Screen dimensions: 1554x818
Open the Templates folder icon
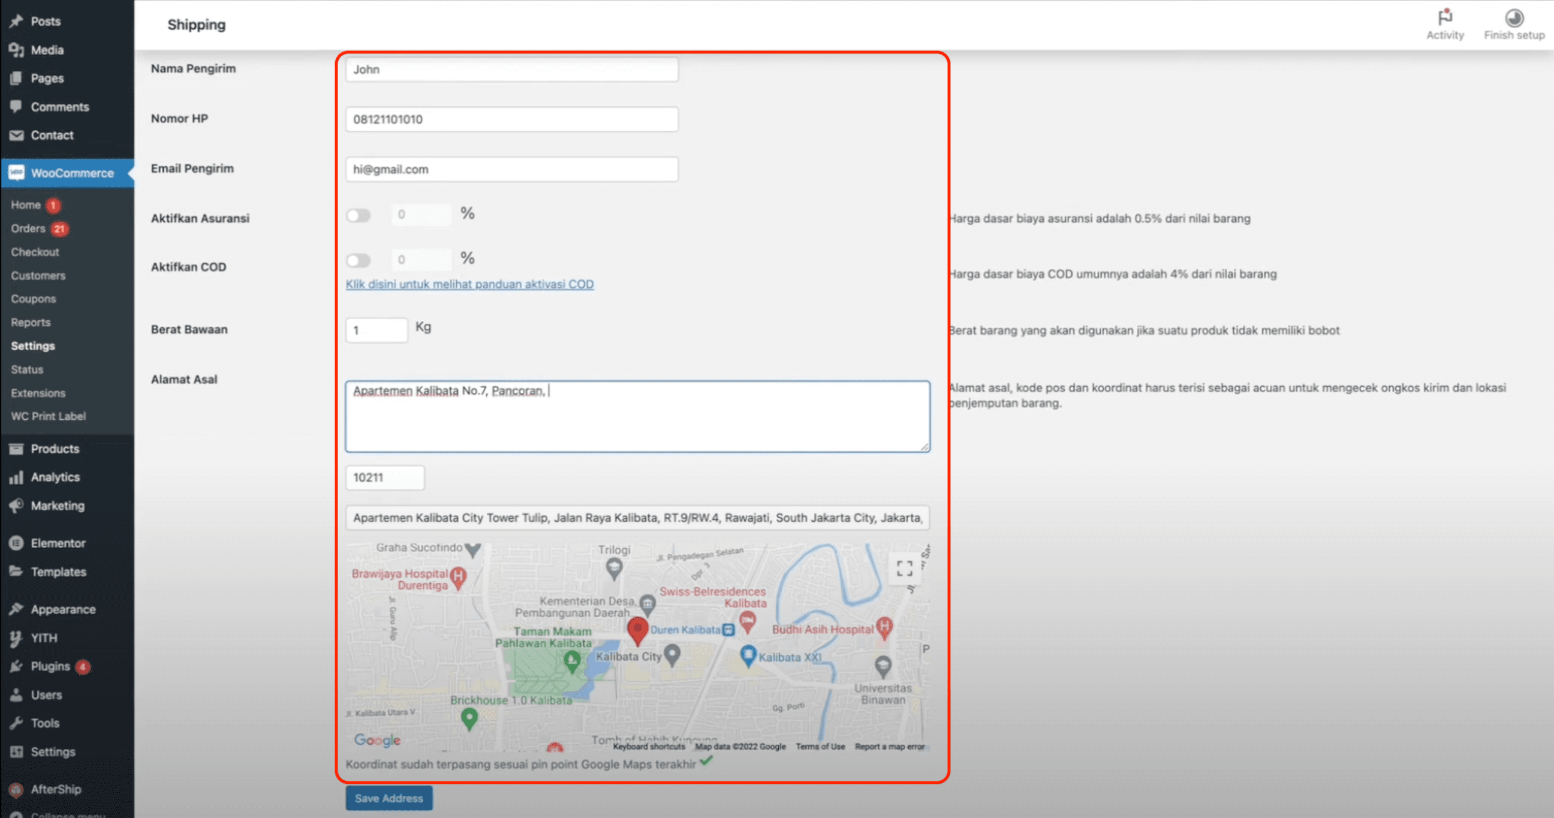16,572
